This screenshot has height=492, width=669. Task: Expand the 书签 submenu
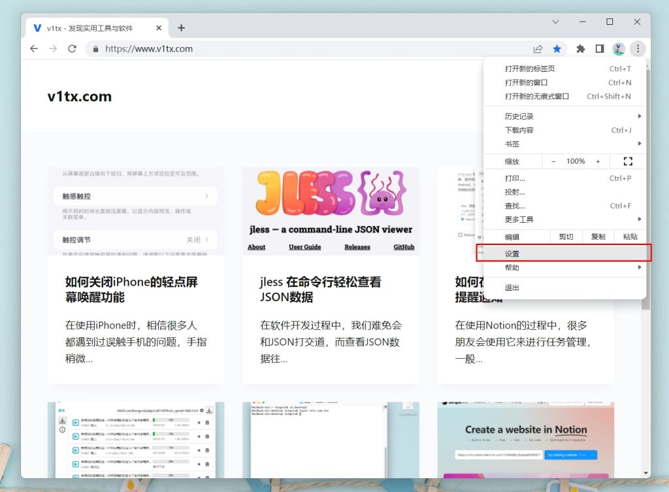[x=564, y=144]
